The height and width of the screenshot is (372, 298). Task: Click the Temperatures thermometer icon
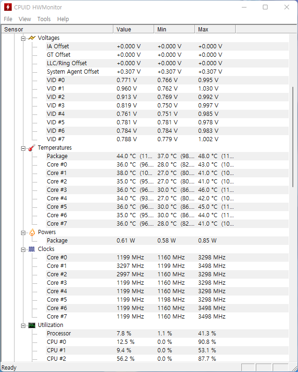tap(32, 148)
